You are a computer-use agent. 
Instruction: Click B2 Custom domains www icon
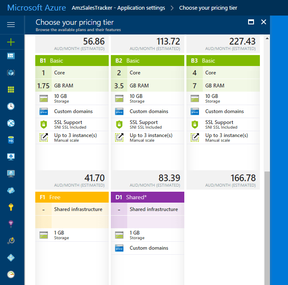[x=119, y=111]
